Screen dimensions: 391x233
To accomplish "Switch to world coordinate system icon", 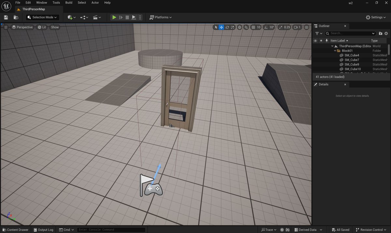I will click(239, 27).
